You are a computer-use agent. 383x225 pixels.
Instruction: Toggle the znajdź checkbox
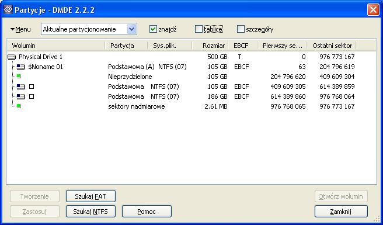pos(153,29)
